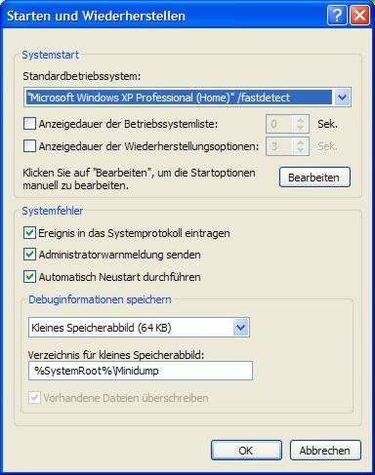
Task: Close the Starten und Wiederherstellen dialog
Action: [359, 16]
